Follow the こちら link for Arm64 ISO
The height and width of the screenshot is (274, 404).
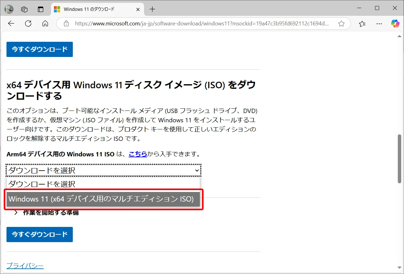pyautogui.click(x=138, y=154)
